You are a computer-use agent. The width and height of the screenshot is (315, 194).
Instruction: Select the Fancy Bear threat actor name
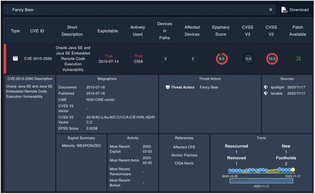[209, 87]
